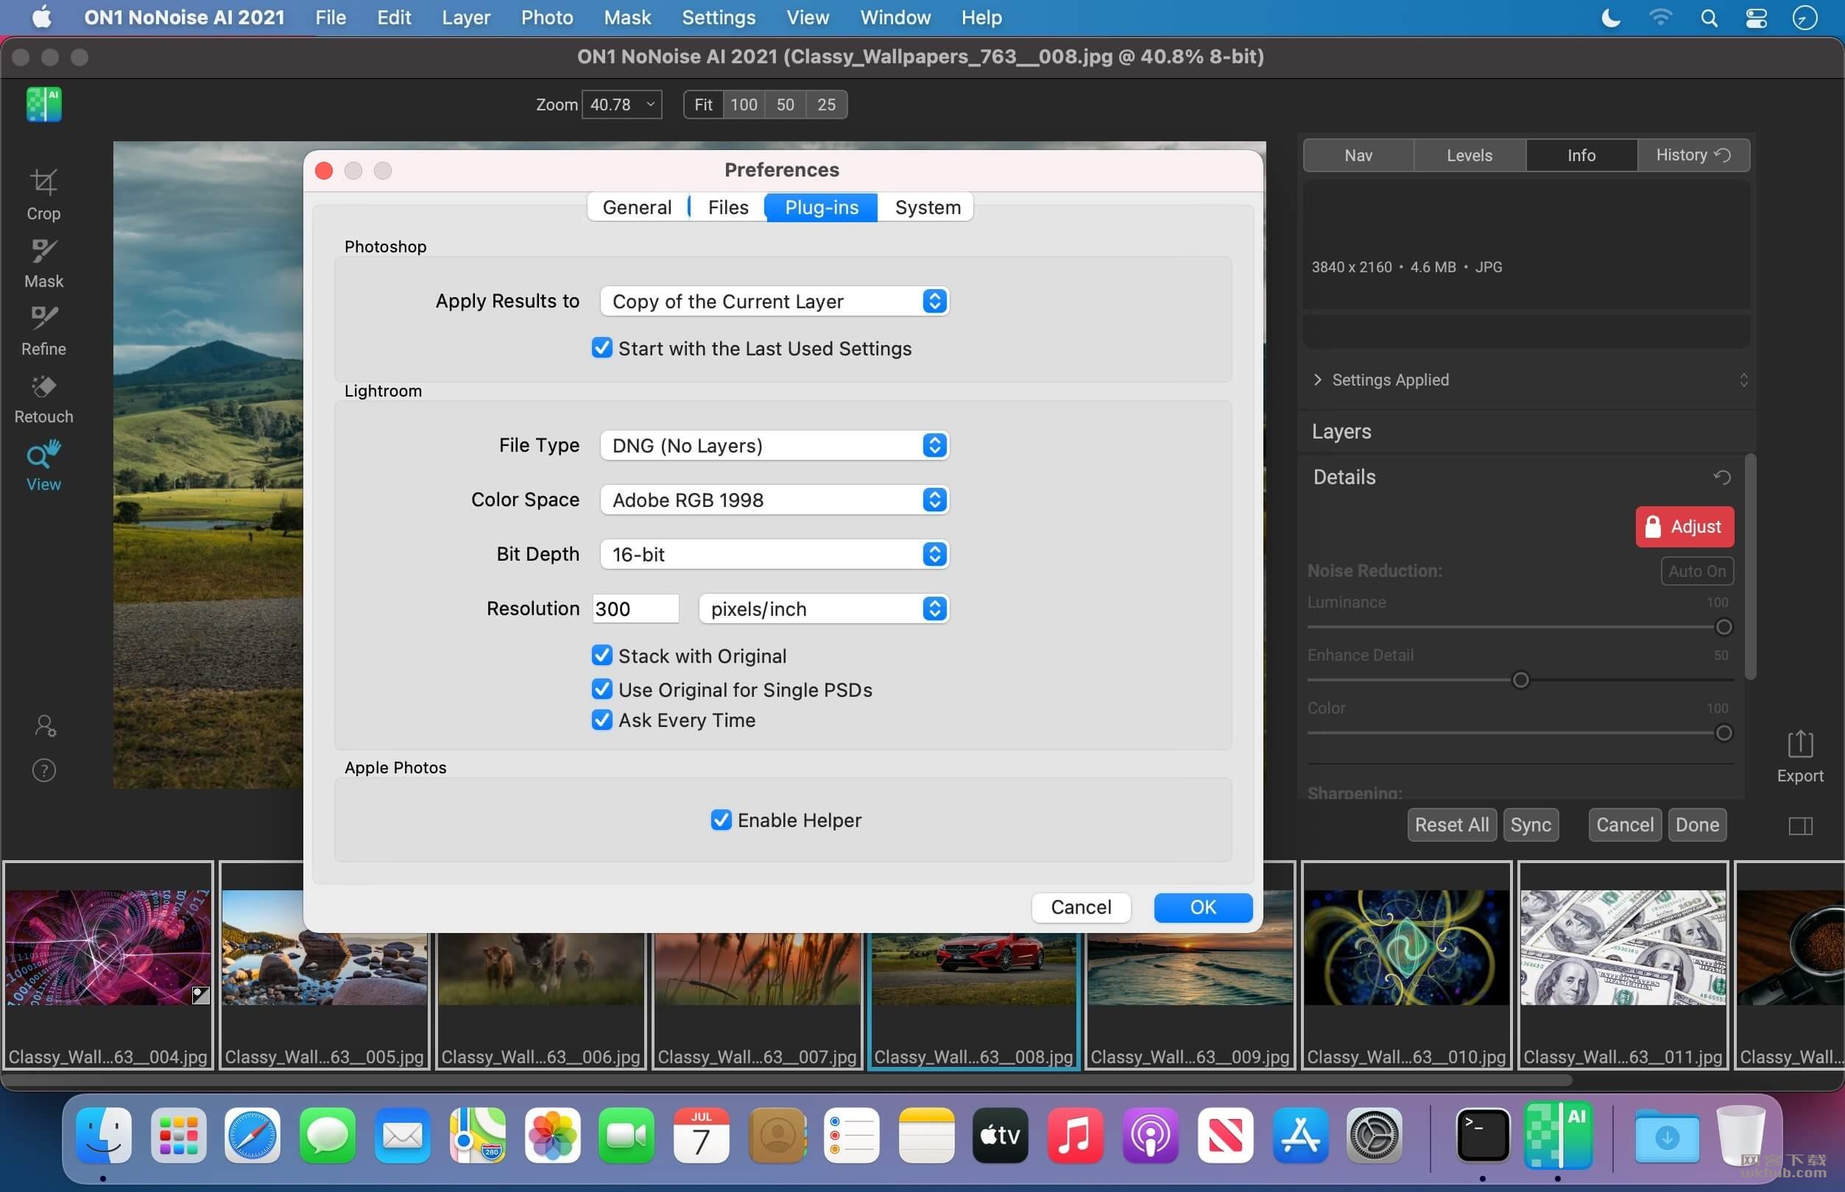
Task: Switch to the General preferences tab
Action: (636, 207)
